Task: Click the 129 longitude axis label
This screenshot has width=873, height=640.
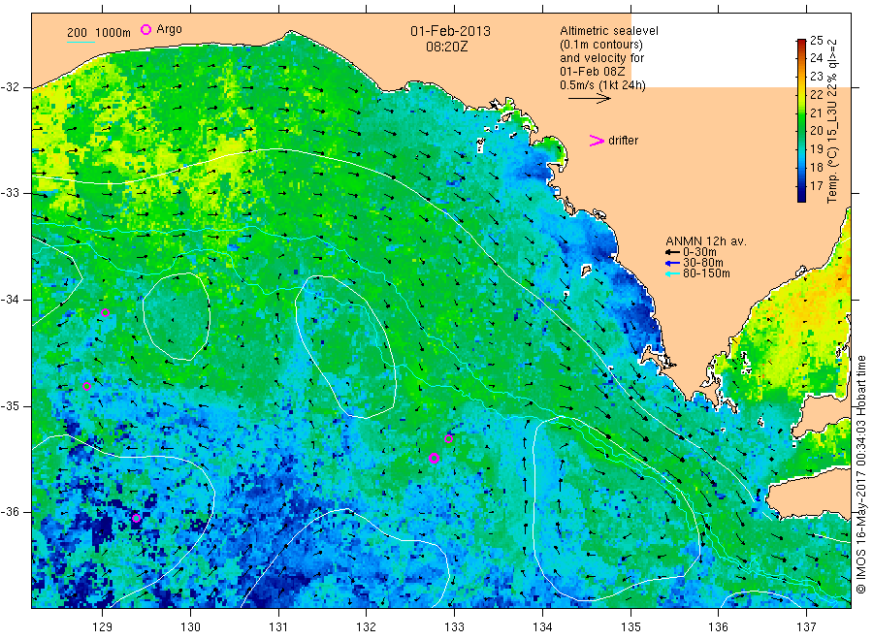Action: [103, 627]
